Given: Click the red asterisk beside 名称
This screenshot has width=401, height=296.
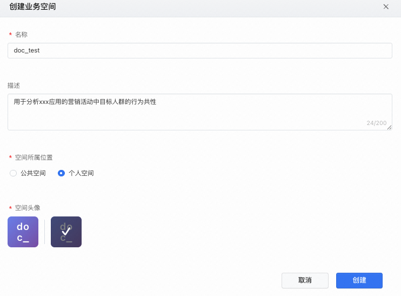Looking at the screenshot, I should [10, 35].
